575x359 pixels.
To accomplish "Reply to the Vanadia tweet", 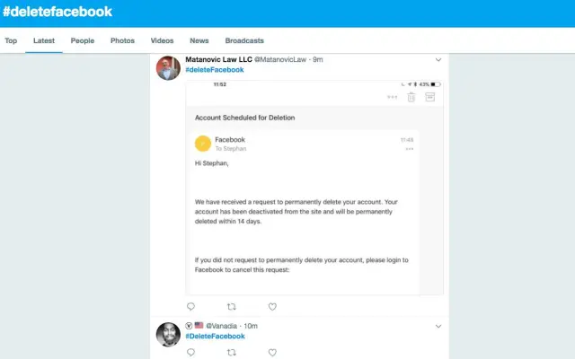I will [x=190, y=353].
